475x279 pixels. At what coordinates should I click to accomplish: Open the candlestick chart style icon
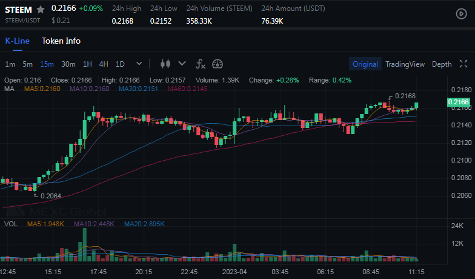click(166, 64)
